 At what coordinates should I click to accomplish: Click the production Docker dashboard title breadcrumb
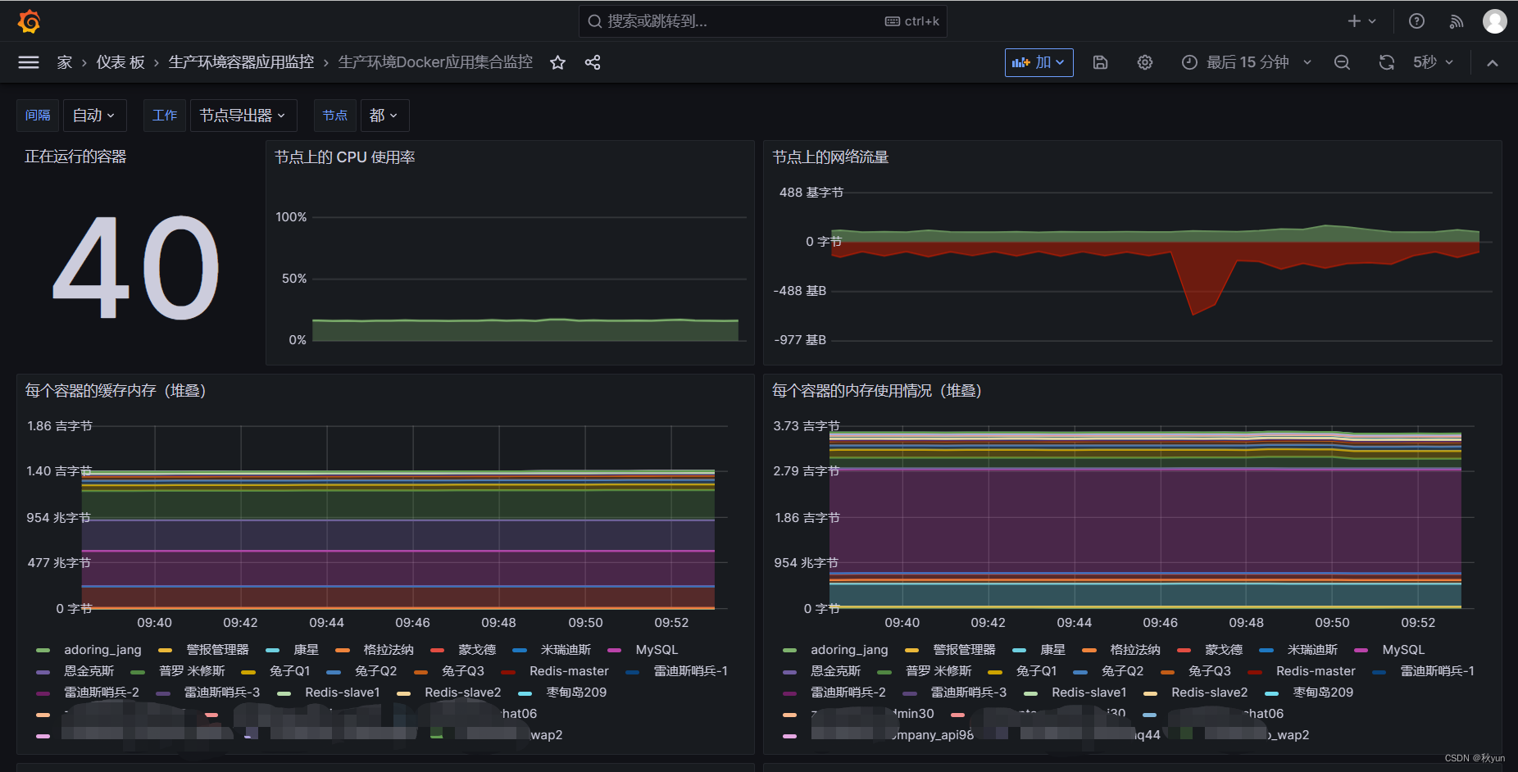(x=435, y=62)
